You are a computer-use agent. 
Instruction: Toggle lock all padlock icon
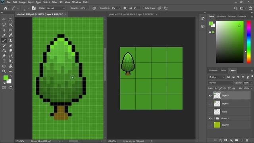click(x=233, y=88)
